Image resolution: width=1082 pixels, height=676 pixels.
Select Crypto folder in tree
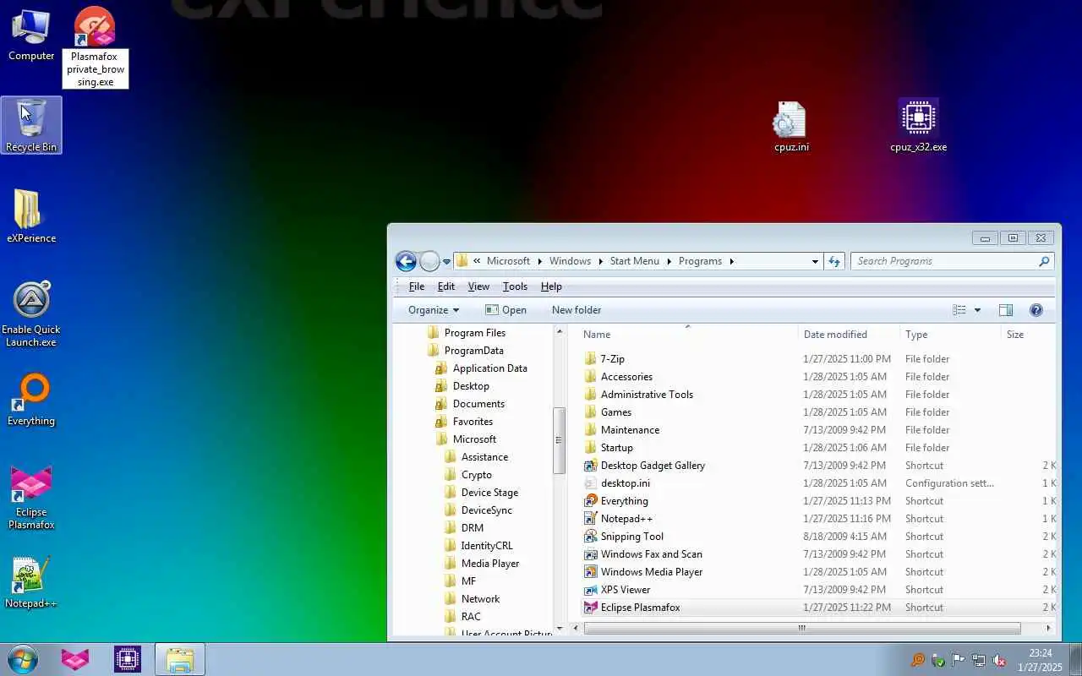pos(476,475)
